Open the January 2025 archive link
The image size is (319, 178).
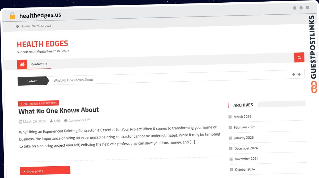[244, 138]
